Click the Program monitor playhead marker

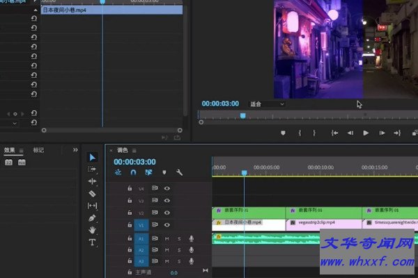click(x=242, y=115)
